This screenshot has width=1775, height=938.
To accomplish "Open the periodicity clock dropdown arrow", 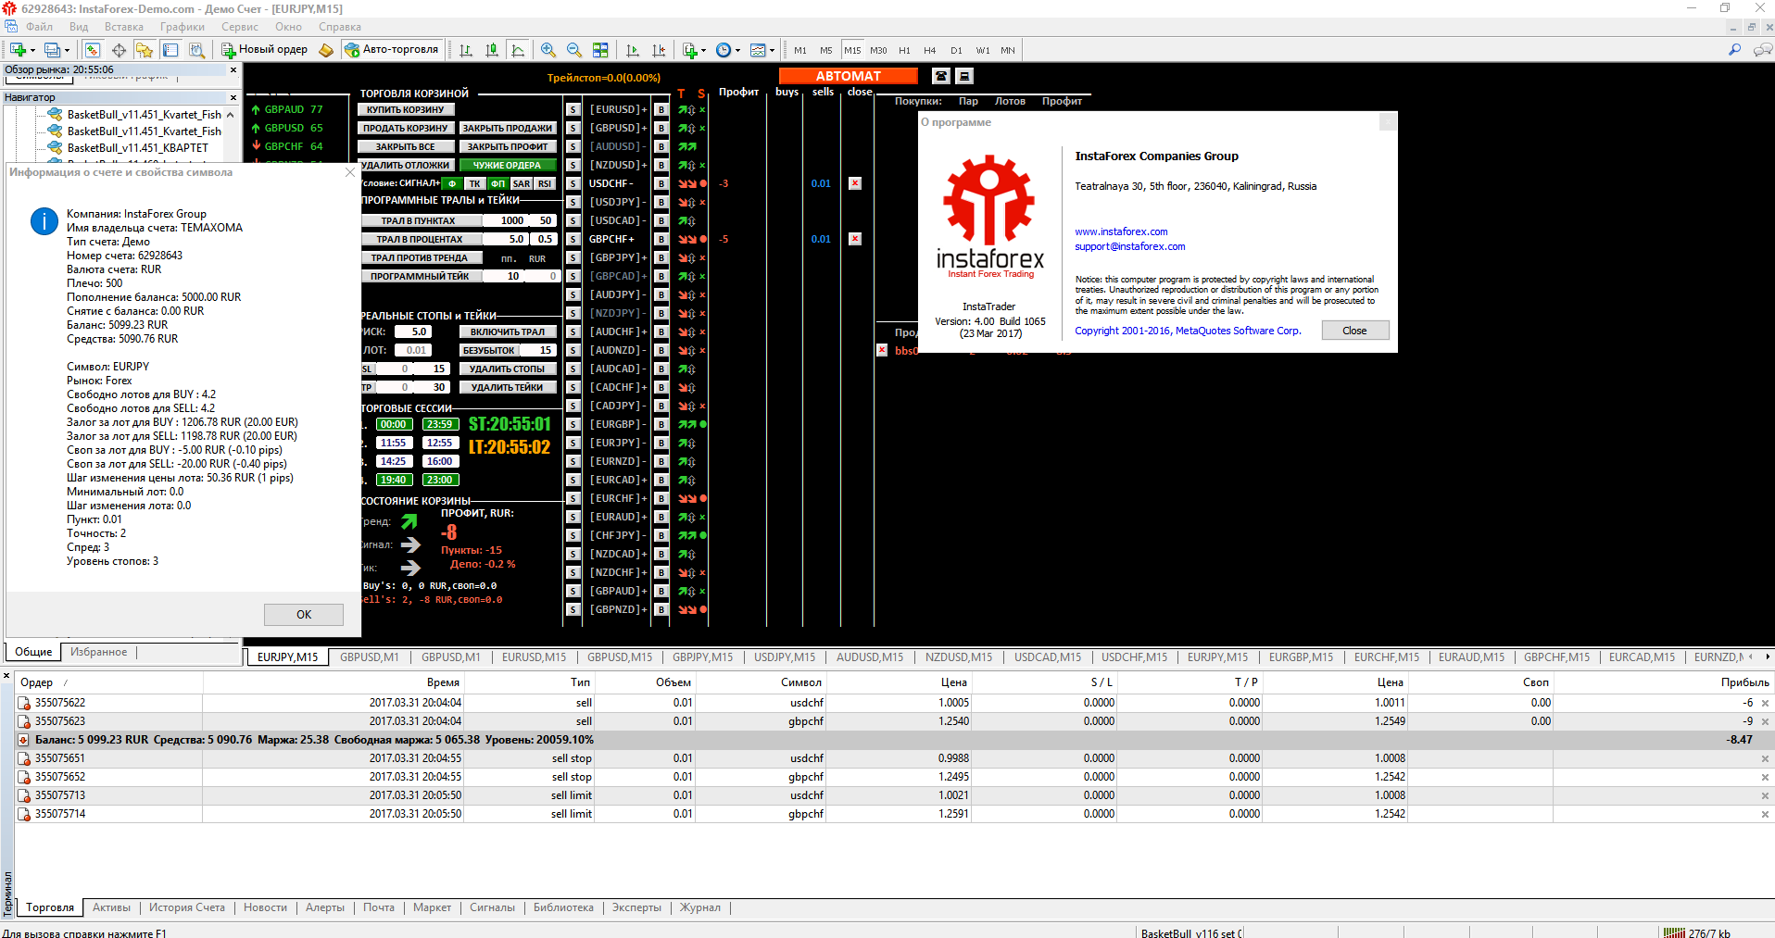I will [x=738, y=51].
